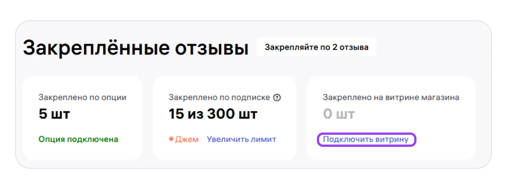Click the greyed 0 шт value

[339, 114]
